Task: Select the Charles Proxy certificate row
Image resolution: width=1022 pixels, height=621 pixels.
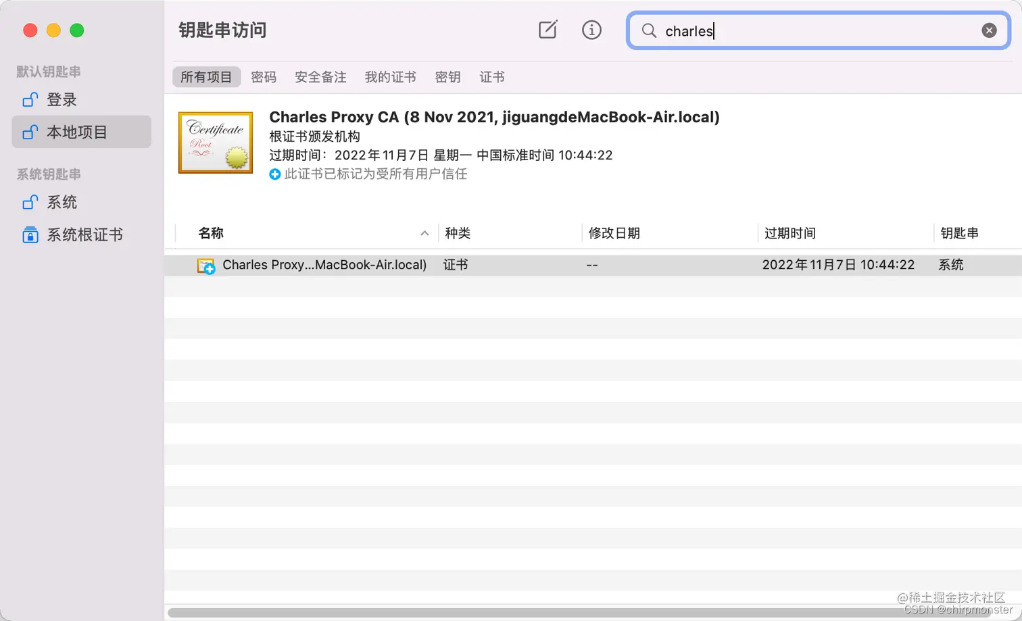Action: [x=593, y=265]
